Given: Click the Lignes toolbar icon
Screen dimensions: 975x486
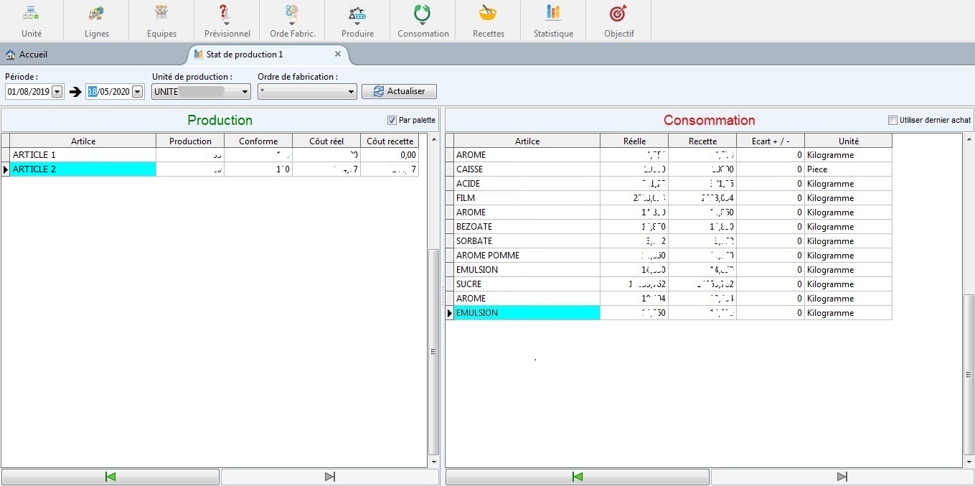Looking at the screenshot, I should (96, 20).
